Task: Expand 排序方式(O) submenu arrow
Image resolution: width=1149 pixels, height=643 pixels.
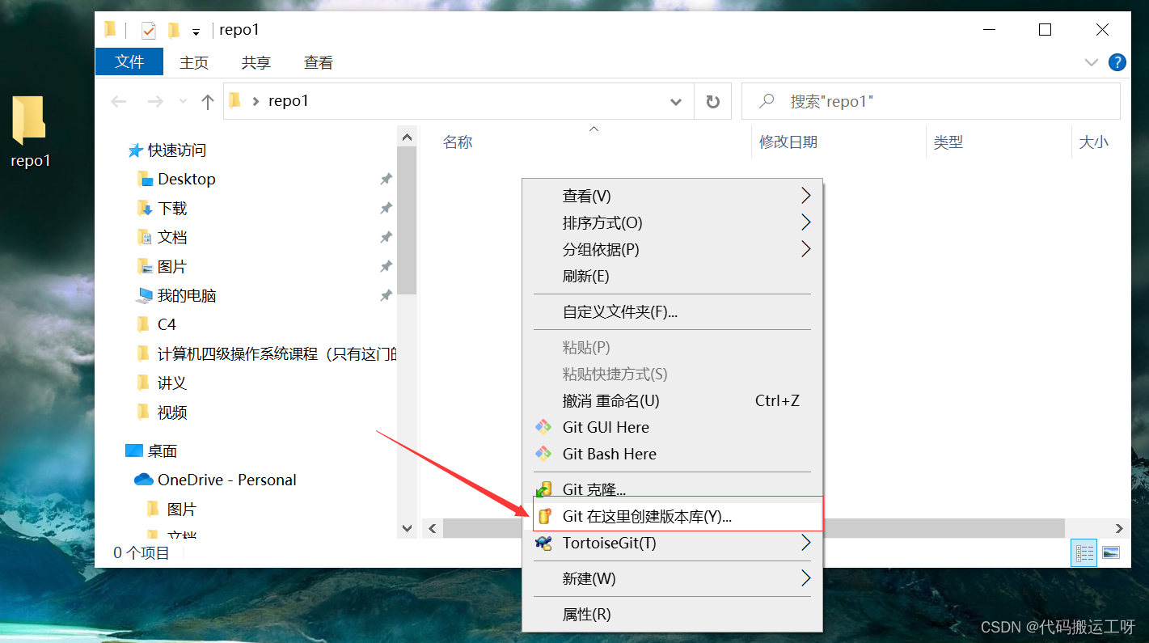Action: (x=805, y=222)
